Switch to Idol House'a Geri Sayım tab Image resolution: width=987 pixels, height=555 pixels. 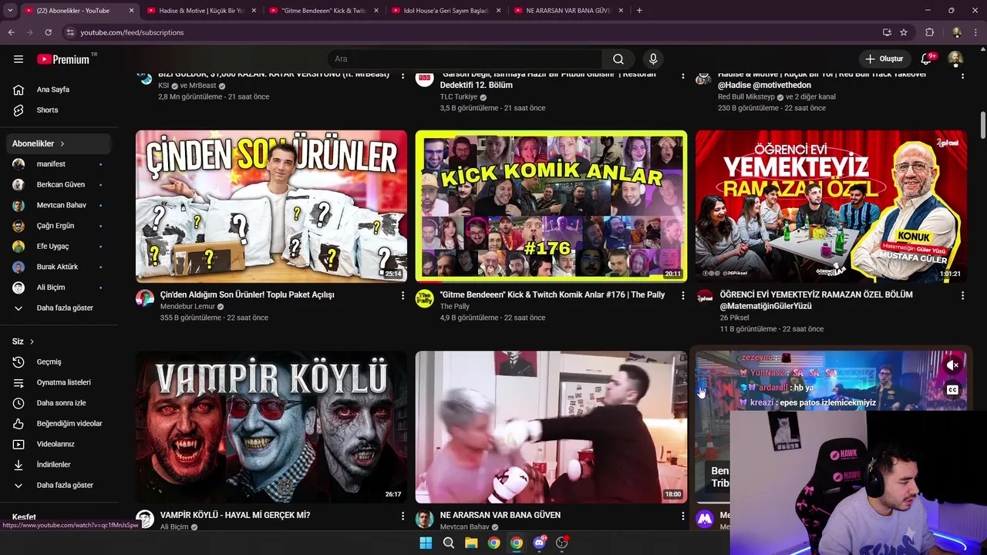[x=447, y=11]
